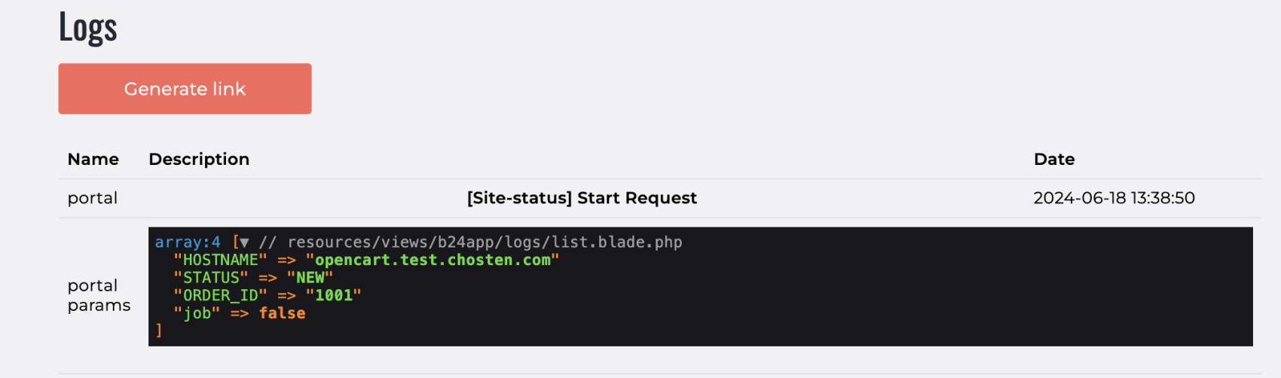The height and width of the screenshot is (378, 1281).
Task: Click the Name column header
Action: click(93, 159)
